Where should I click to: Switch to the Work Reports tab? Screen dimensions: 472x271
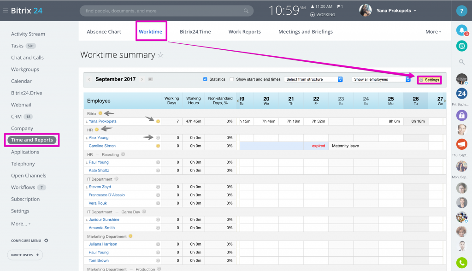click(x=244, y=32)
